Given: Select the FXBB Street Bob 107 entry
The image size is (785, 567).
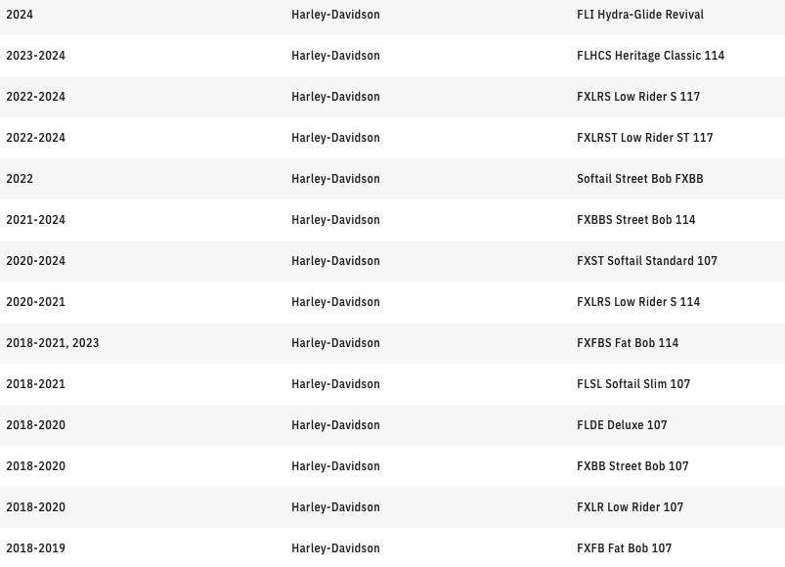Looking at the screenshot, I should pos(632,466).
